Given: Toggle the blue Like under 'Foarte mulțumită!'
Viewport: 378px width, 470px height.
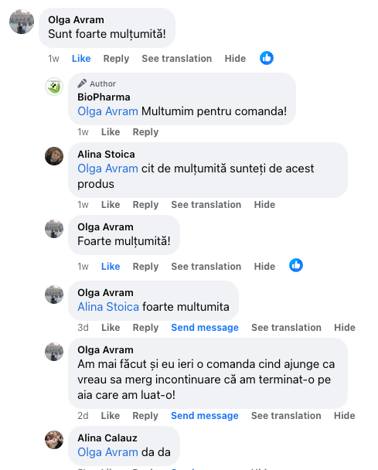Looking at the screenshot, I should coord(111,267).
